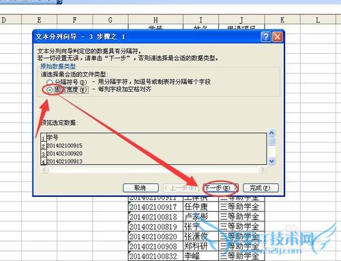Select column header I

click(x=201, y=20)
